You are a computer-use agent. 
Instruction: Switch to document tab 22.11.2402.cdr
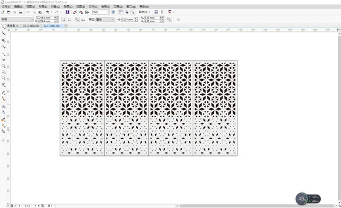pos(31,26)
